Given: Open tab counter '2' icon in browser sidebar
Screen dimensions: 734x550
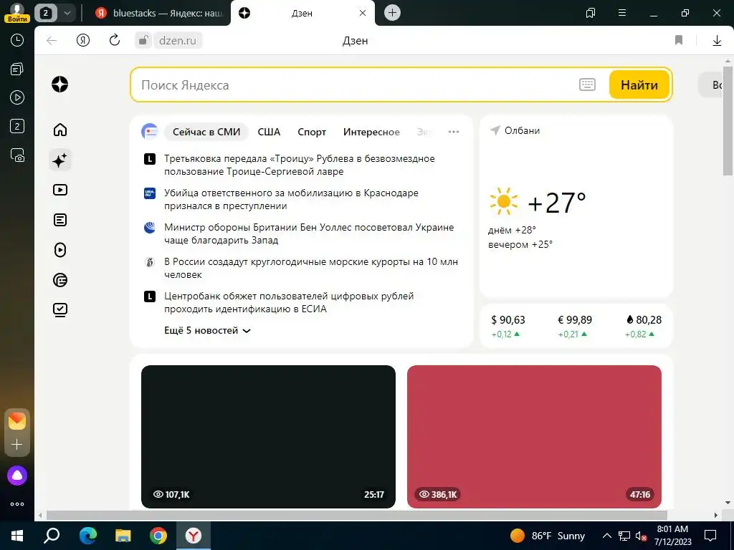Looking at the screenshot, I should point(17,126).
